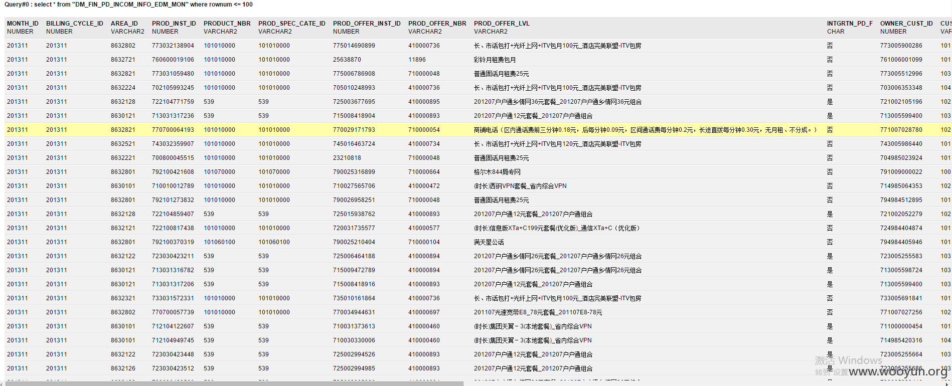Select cell with PROD_INST_ID 712104122607
Image resolution: width=952 pixels, height=386 pixels.
173,326
